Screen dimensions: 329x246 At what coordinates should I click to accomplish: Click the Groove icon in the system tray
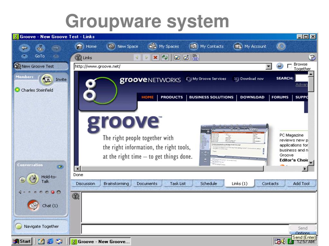coord(290,242)
